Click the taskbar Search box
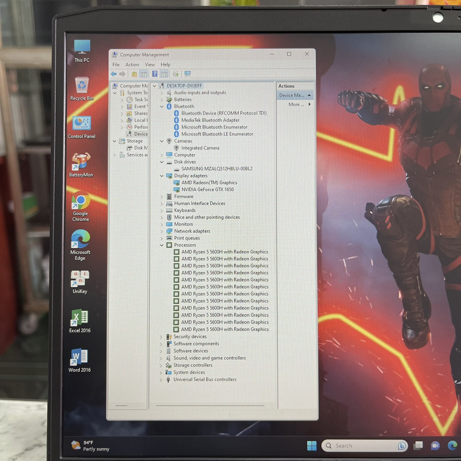The image size is (461, 461). 365,446
